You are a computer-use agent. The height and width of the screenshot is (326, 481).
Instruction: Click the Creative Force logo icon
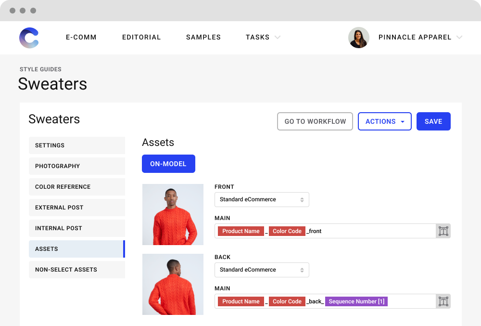pos(29,38)
